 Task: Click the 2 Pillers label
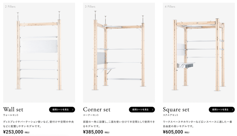(x=10, y=7)
